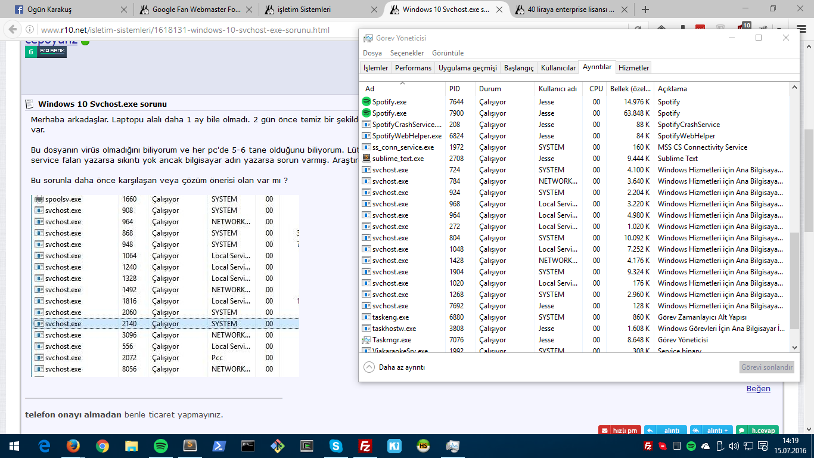Open the Seçenekler menu in Task Manager

407,53
